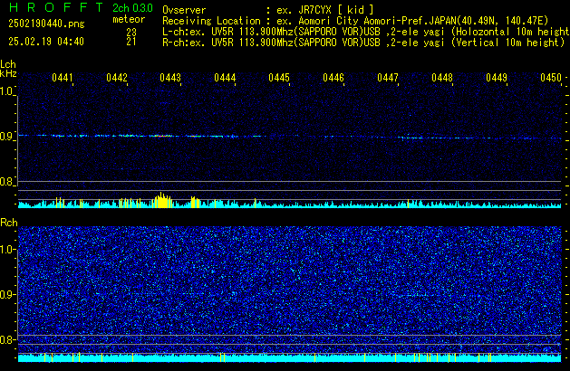The width and height of the screenshot is (570, 371).
Task: Click the meteor label
Action: tap(129, 19)
